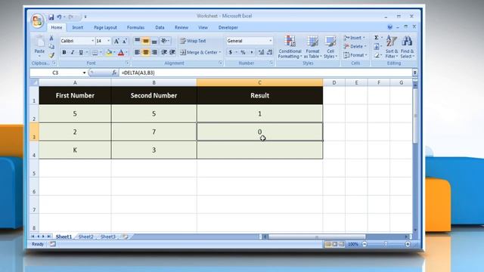
Task: Open the Page Layout tab
Action: [105, 27]
